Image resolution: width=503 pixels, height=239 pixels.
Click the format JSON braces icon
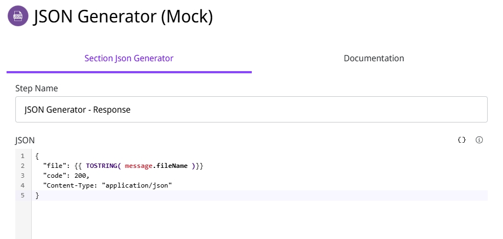point(461,140)
